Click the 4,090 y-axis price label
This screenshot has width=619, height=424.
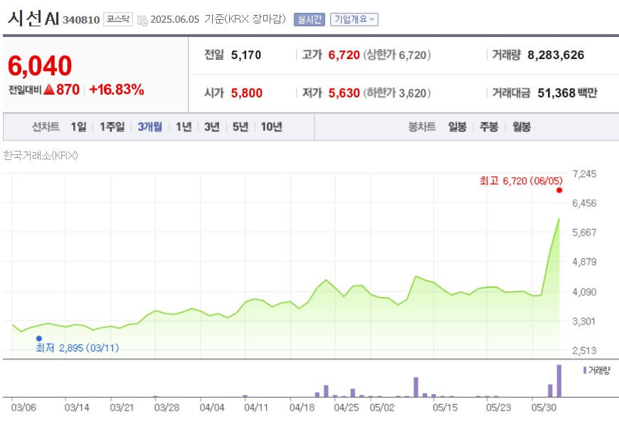(x=584, y=292)
